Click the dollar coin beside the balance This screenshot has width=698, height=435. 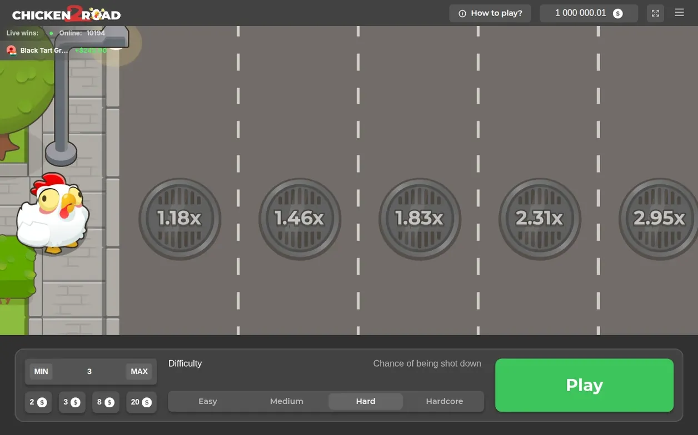point(617,13)
